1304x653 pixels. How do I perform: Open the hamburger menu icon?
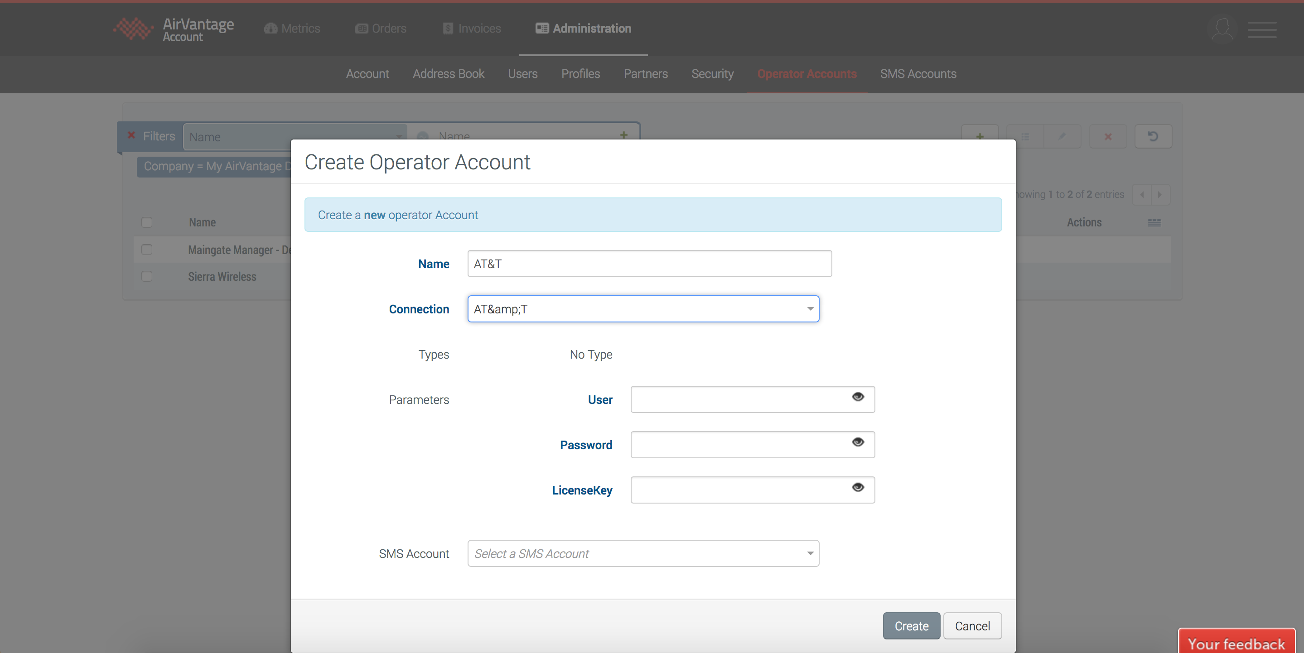pyautogui.click(x=1261, y=29)
